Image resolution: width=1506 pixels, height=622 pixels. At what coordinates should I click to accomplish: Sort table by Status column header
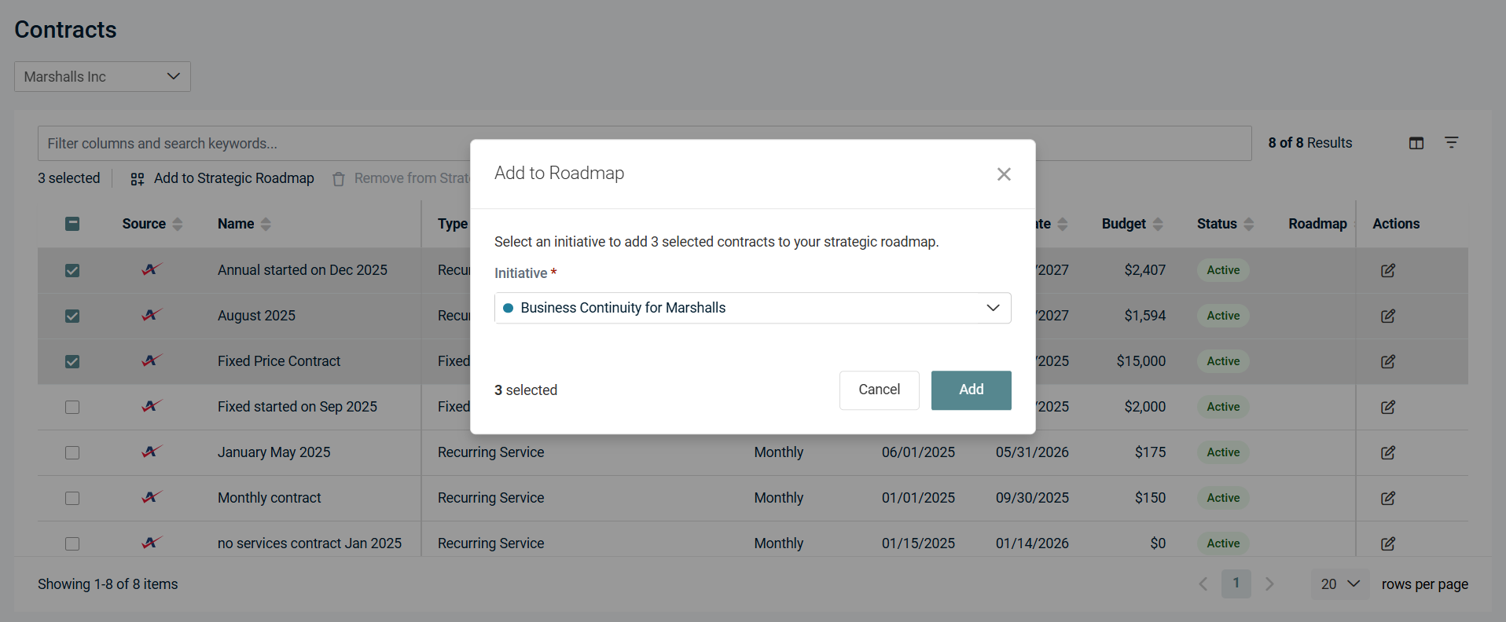(1216, 224)
